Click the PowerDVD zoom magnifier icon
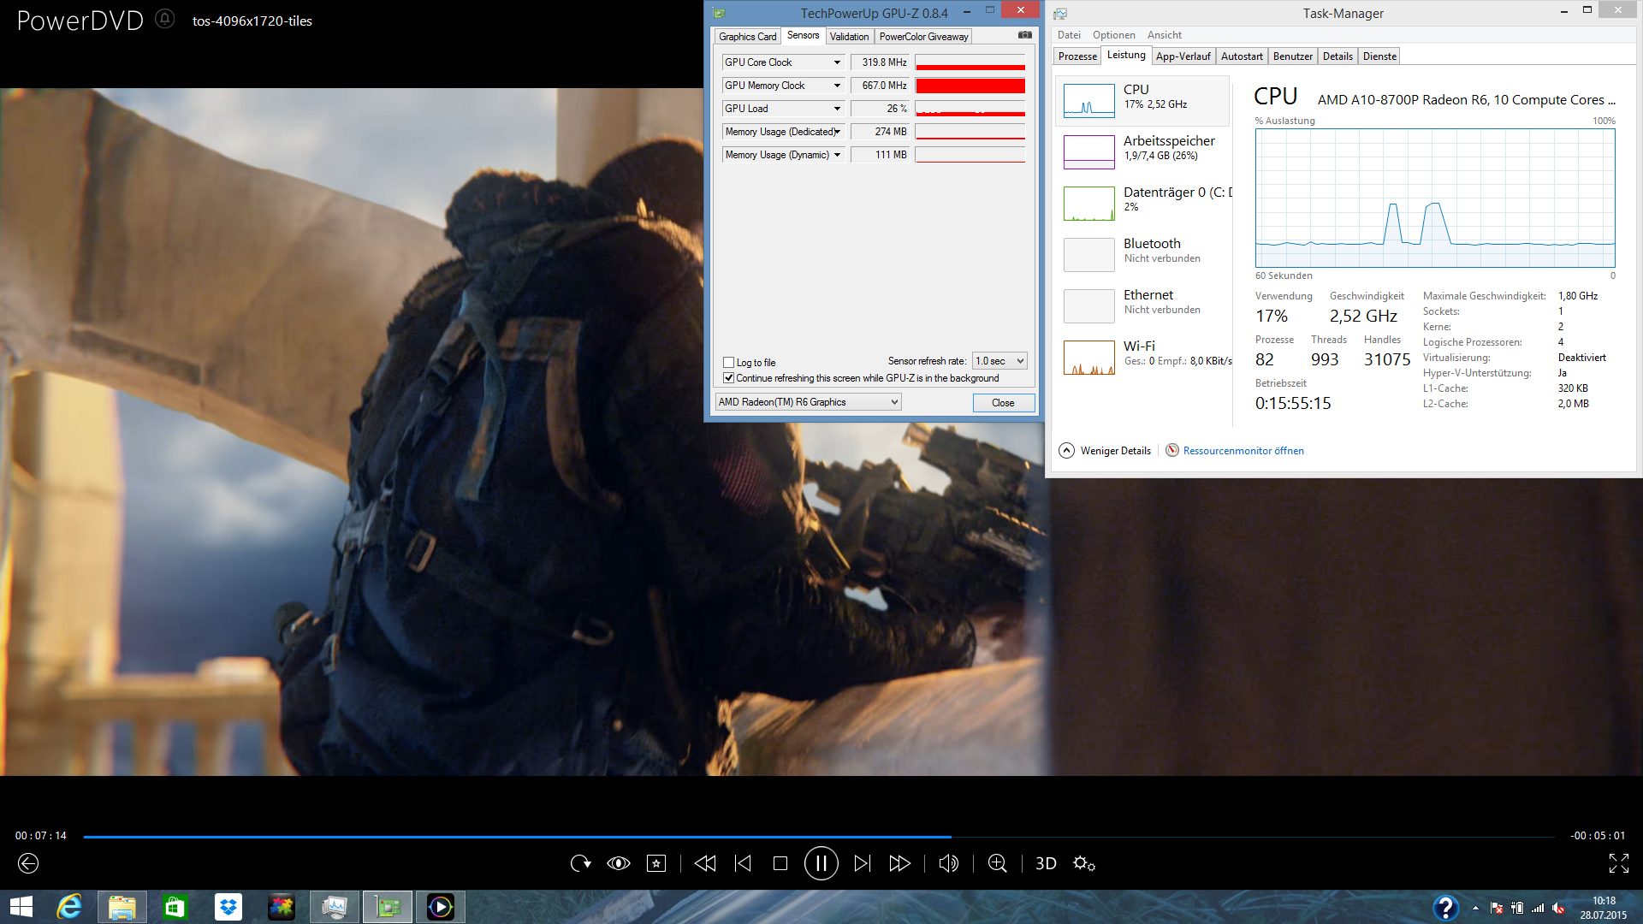This screenshot has height=924, width=1643. pos(997,863)
